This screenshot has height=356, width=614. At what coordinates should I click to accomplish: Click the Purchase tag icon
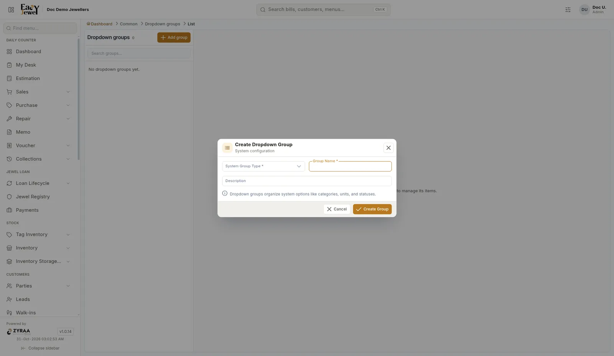[x=9, y=105]
